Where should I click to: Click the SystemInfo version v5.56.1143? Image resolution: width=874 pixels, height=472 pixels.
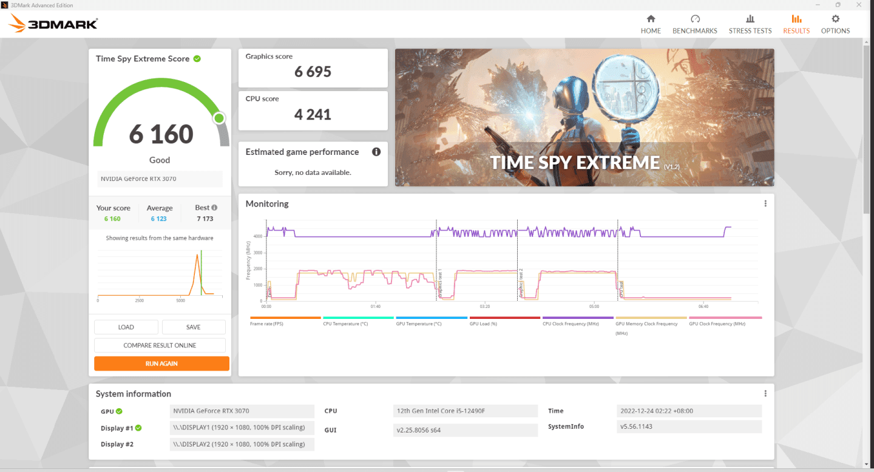tap(689, 427)
